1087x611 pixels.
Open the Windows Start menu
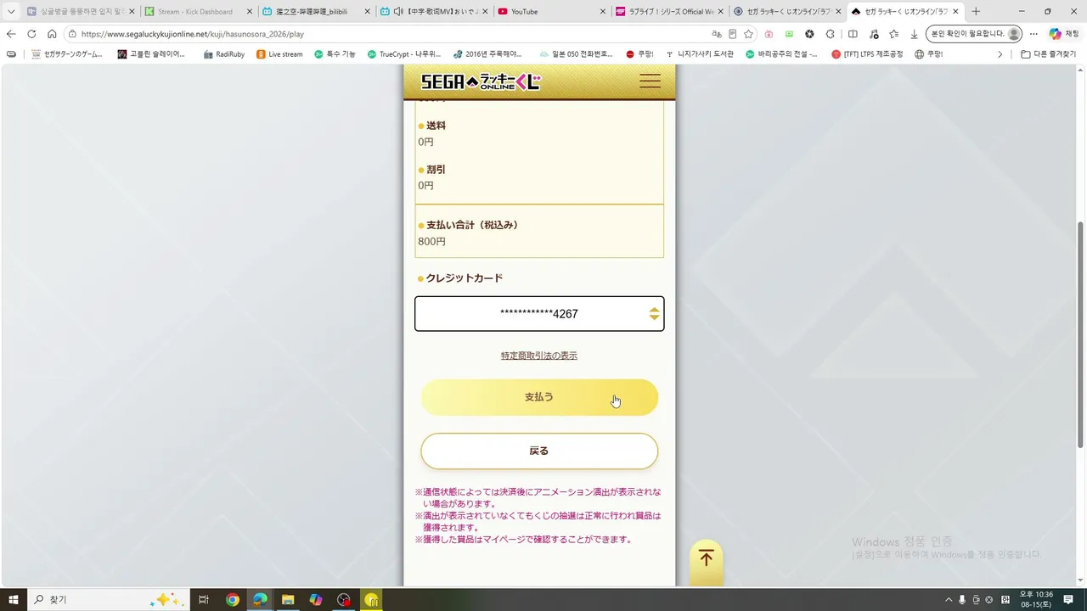pos(13,599)
